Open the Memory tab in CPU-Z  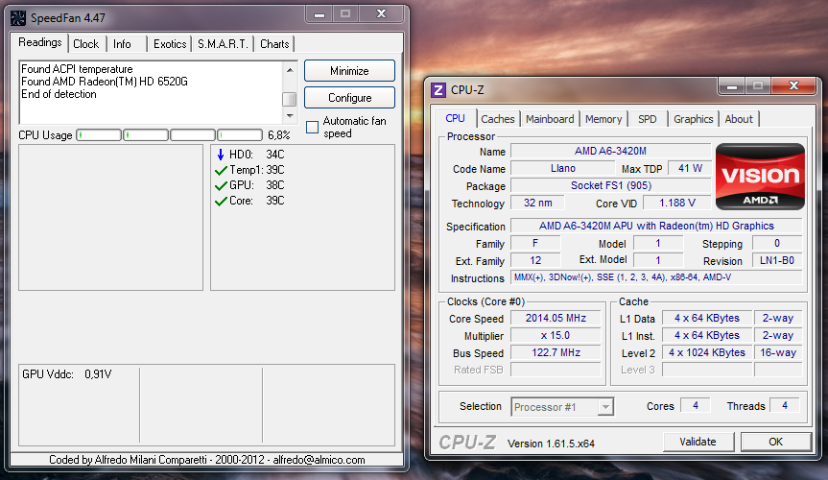[603, 119]
